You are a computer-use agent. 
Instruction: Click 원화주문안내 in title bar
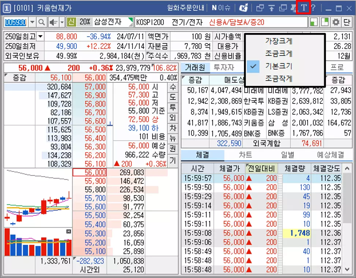(186, 8)
